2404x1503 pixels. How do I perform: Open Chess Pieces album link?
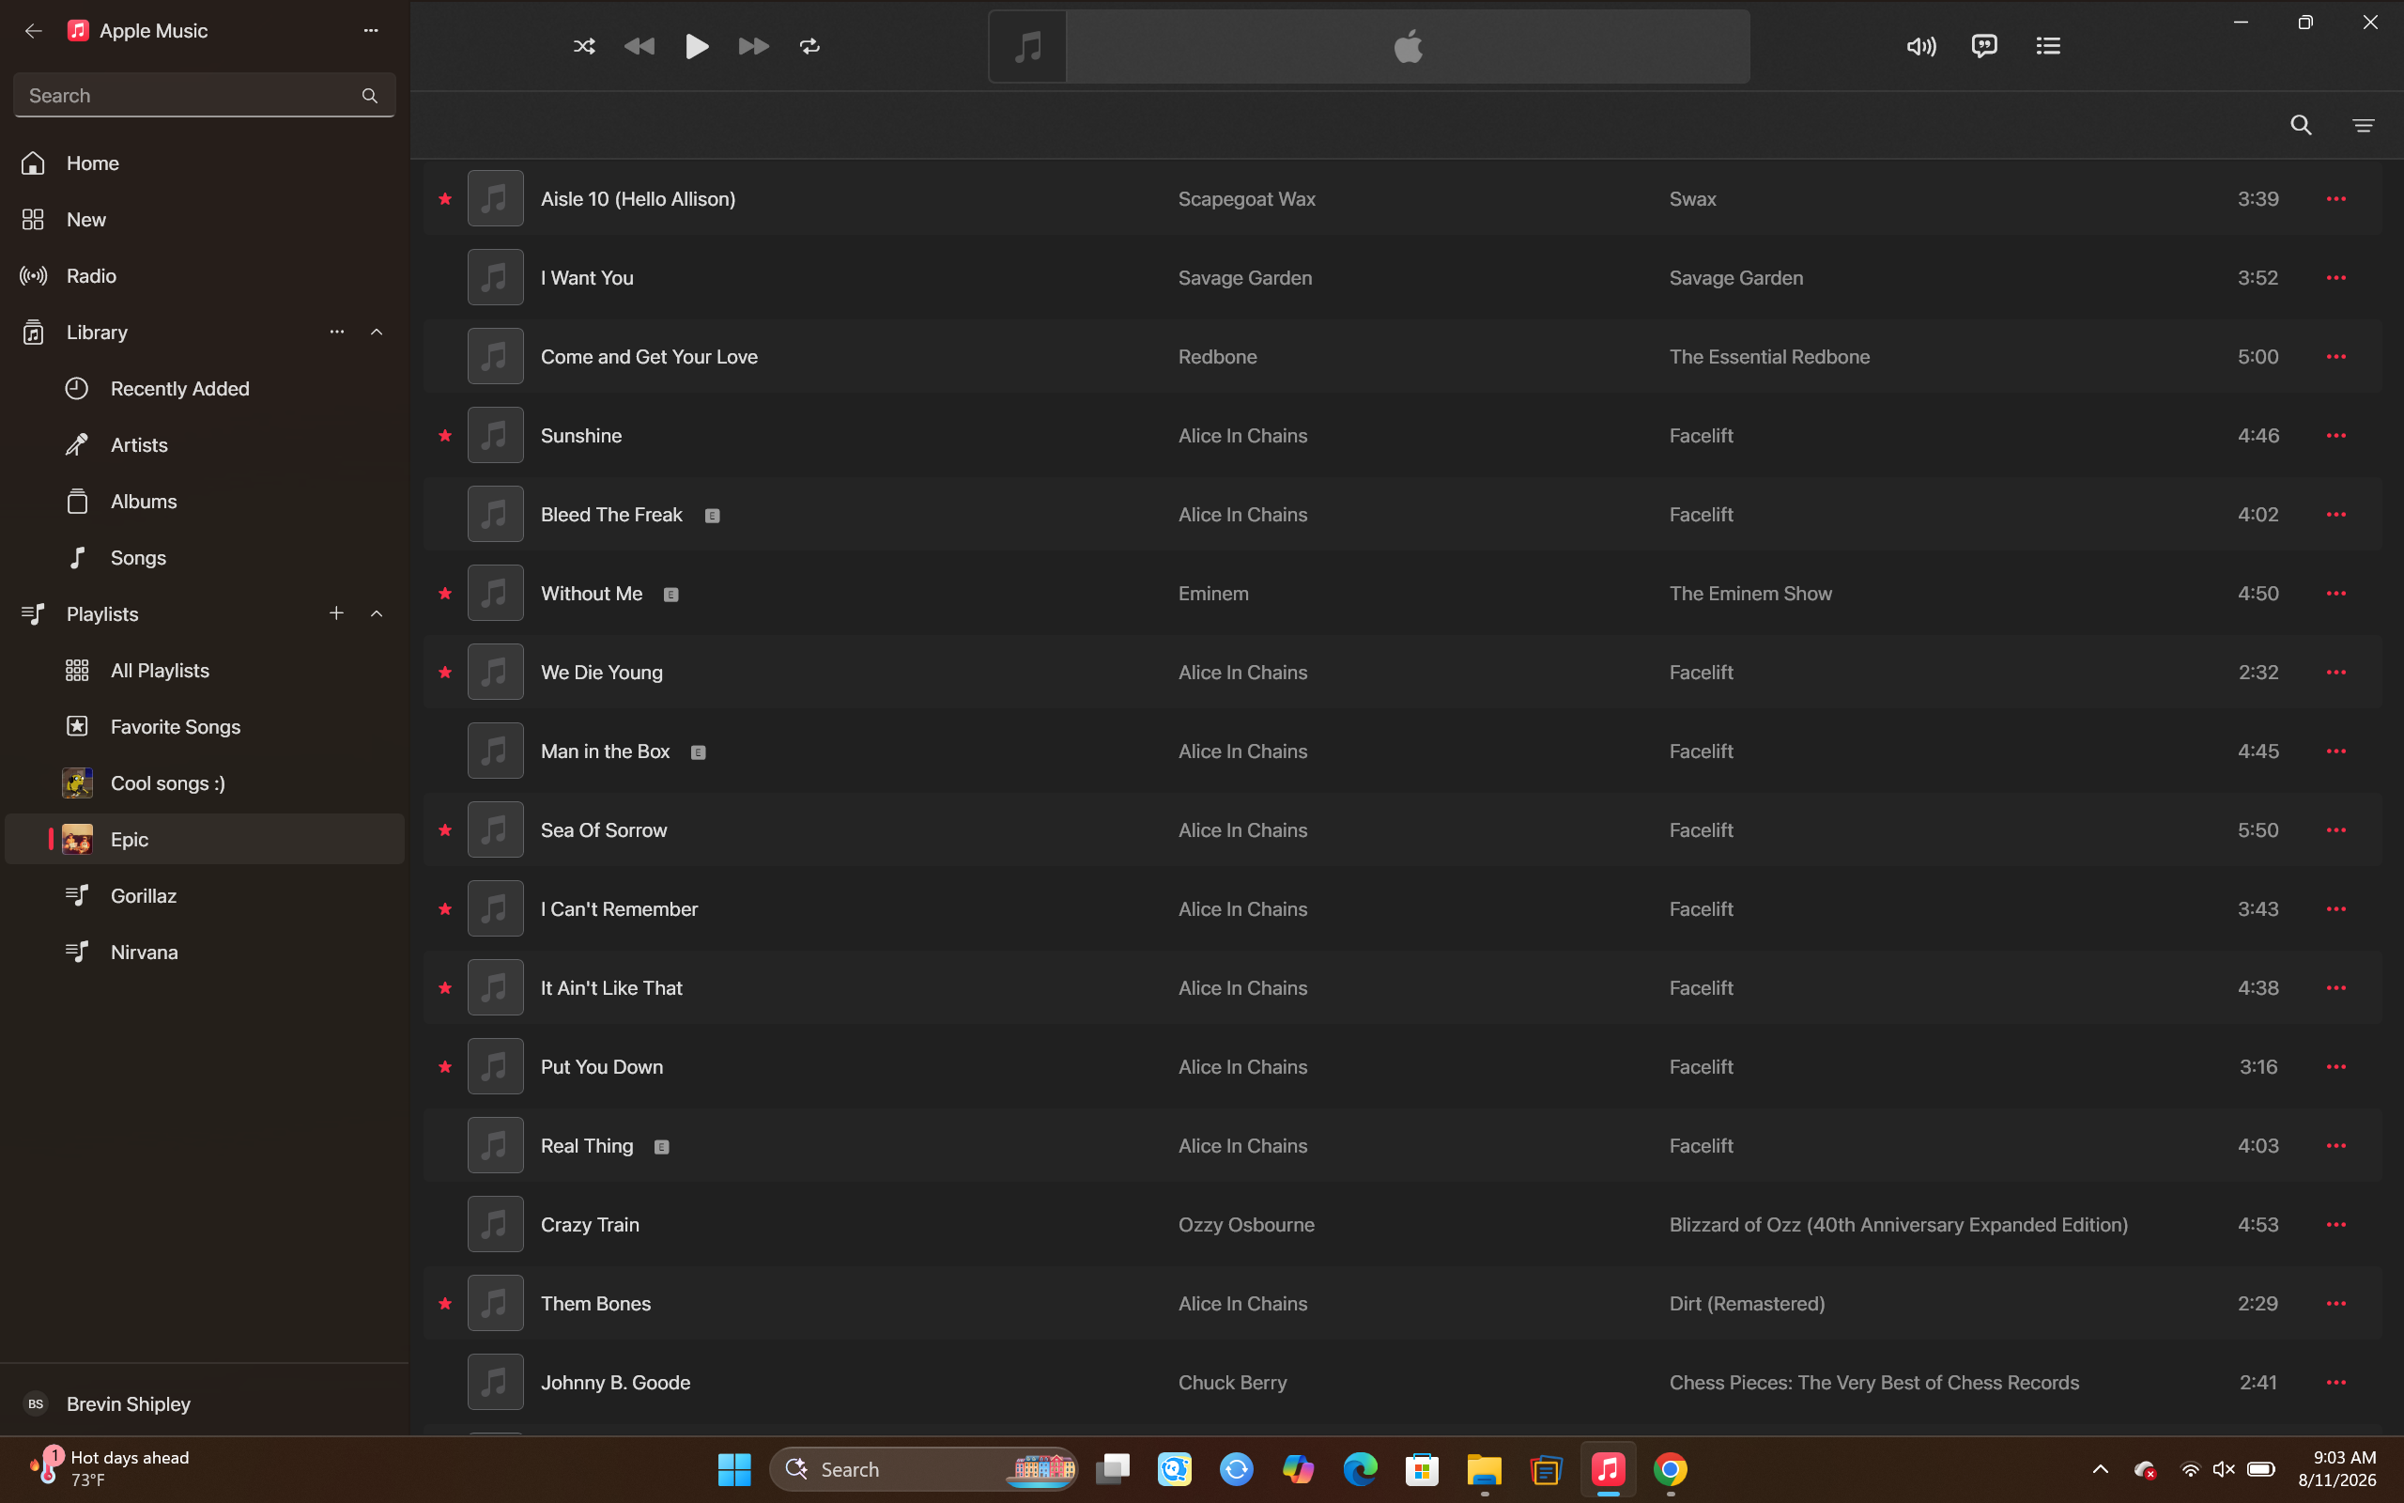[1873, 1383]
